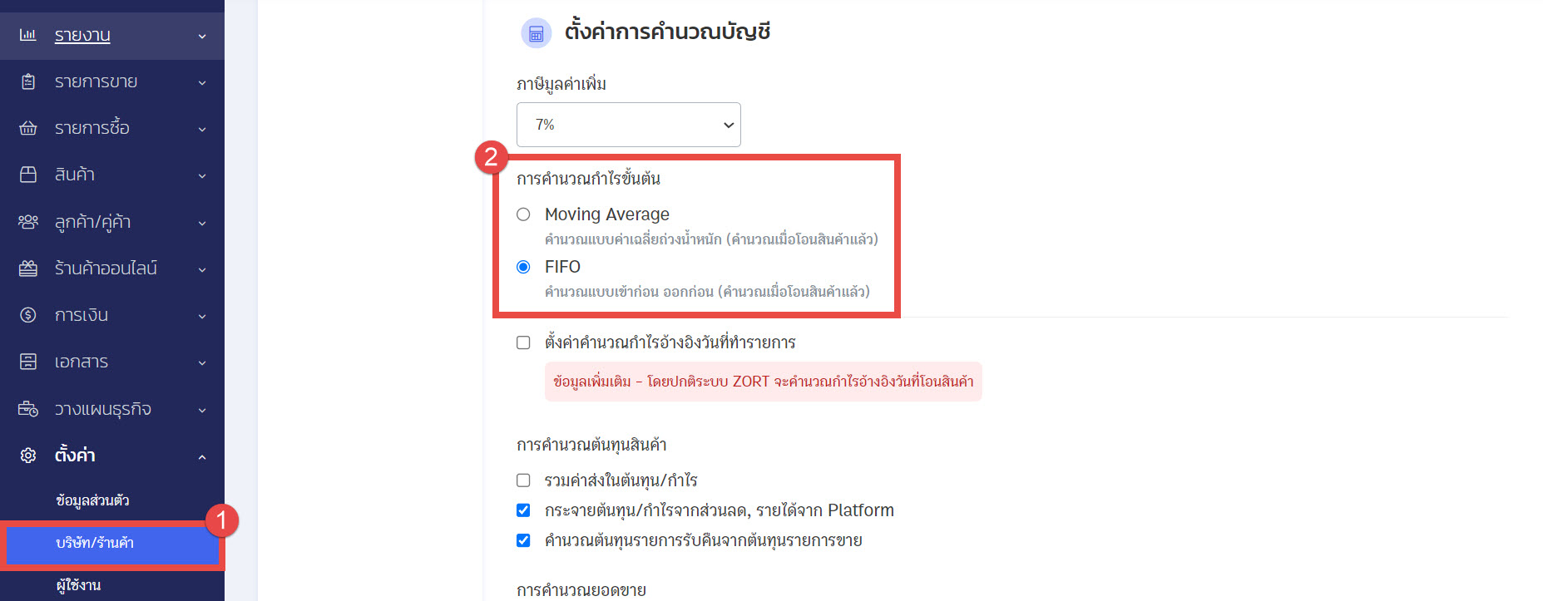Expand the วางแผนธุรกิจ menu chevron

pyautogui.click(x=202, y=410)
